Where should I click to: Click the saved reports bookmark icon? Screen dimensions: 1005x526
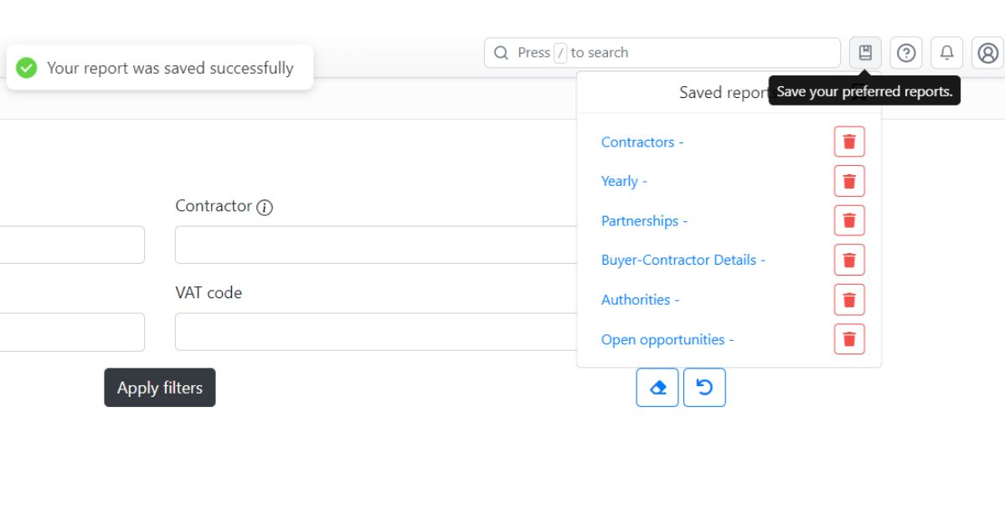point(865,53)
